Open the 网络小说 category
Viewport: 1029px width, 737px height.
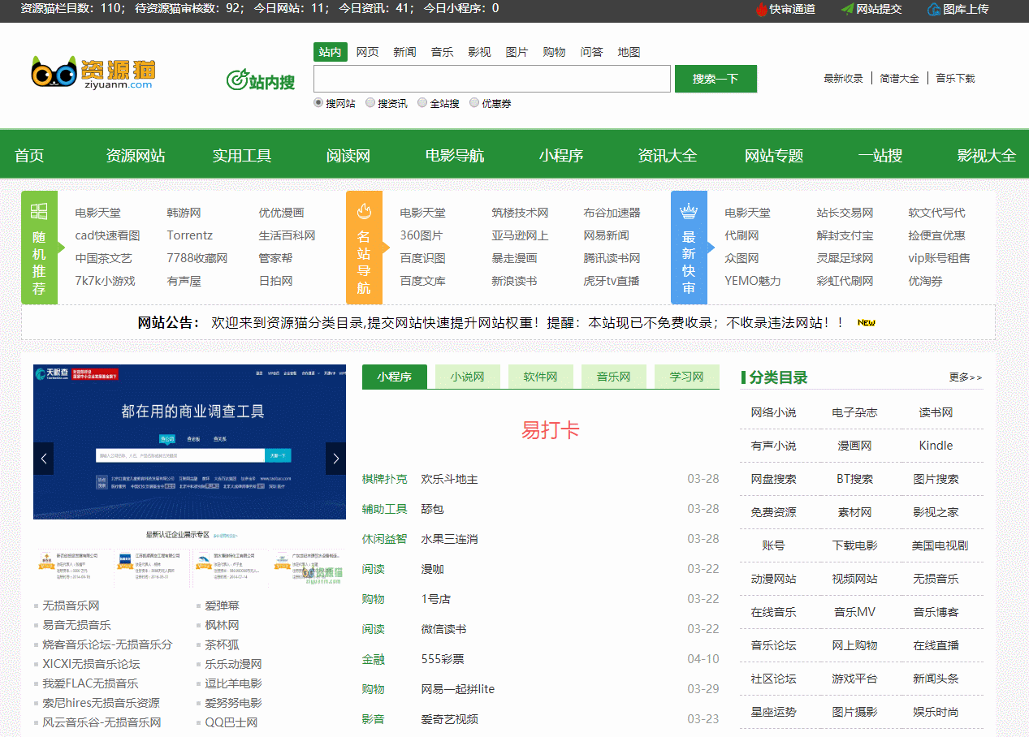coord(774,412)
